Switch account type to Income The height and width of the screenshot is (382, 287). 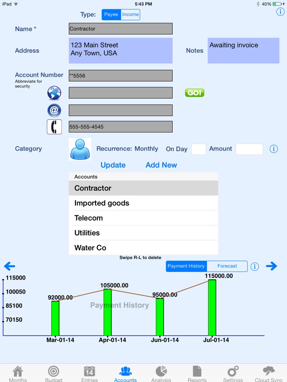(130, 15)
